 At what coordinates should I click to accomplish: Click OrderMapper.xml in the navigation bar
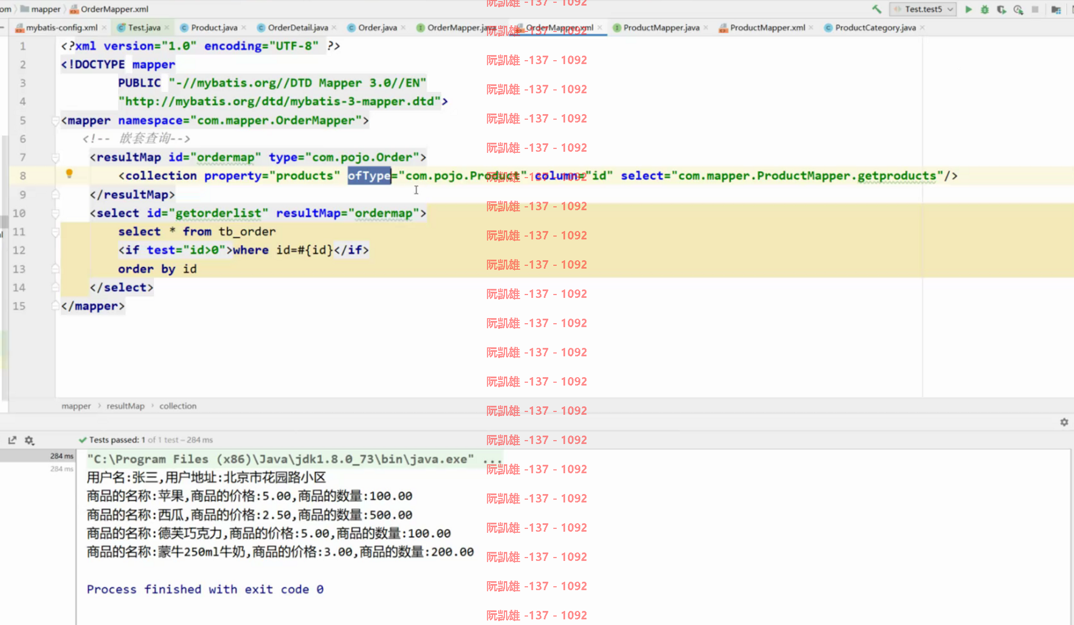[x=109, y=9]
